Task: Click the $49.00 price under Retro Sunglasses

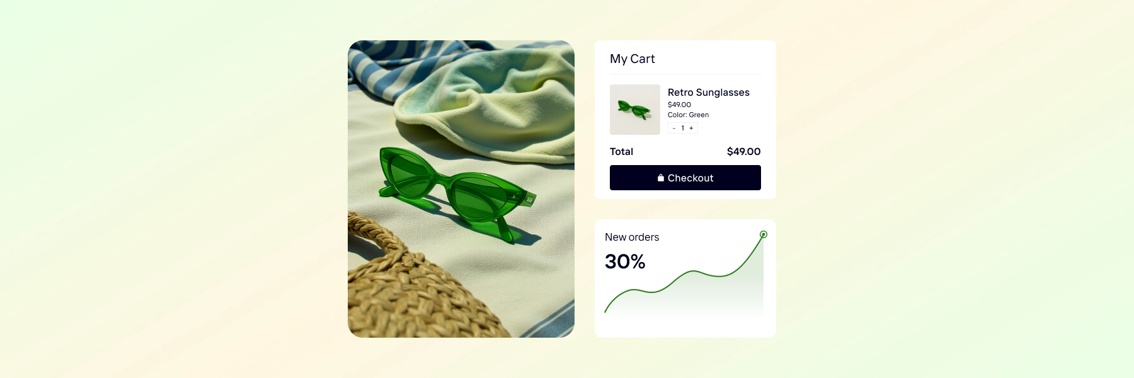Action: click(x=679, y=105)
